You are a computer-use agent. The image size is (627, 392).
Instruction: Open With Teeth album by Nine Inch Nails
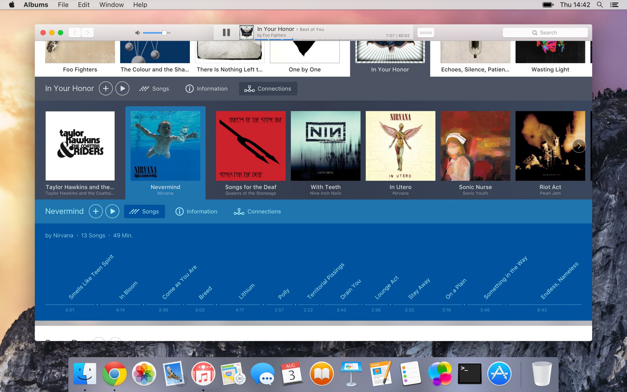[x=325, y=146]
